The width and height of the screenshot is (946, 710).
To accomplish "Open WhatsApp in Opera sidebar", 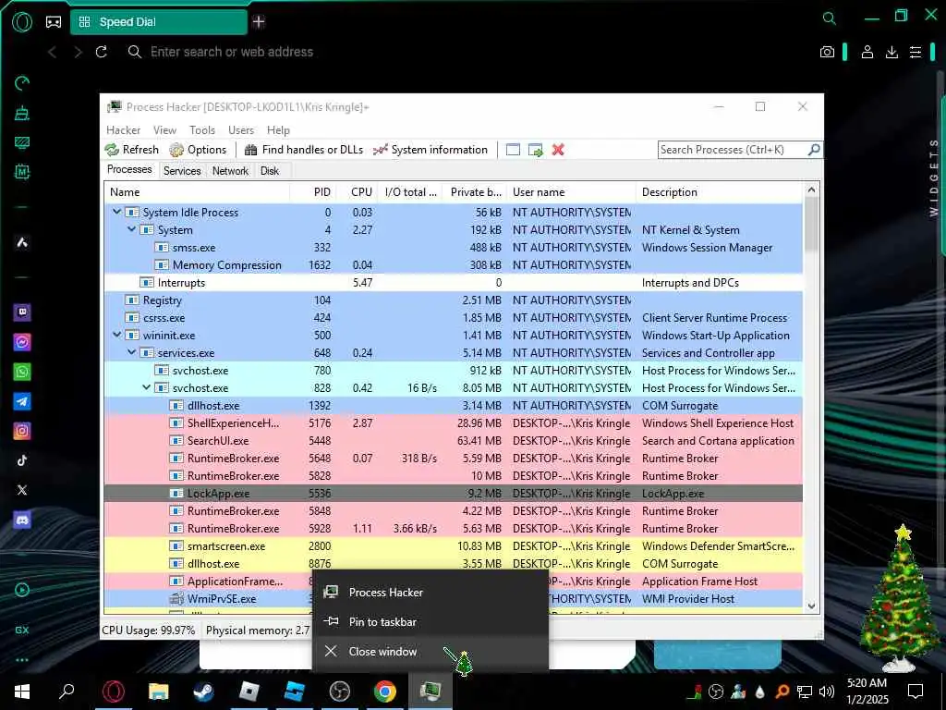I will pos(22,372).
